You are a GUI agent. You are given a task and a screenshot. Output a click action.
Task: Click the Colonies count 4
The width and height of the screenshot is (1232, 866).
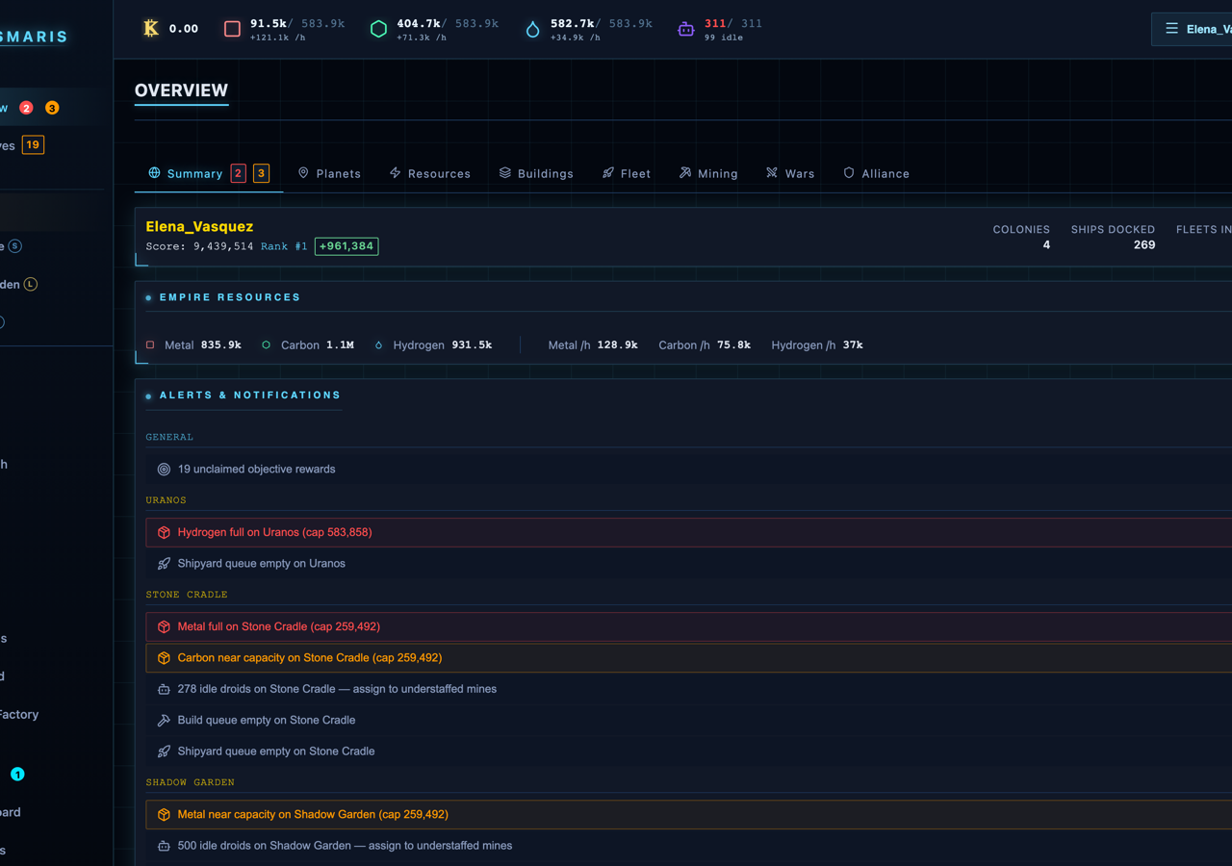[1046, 245]
